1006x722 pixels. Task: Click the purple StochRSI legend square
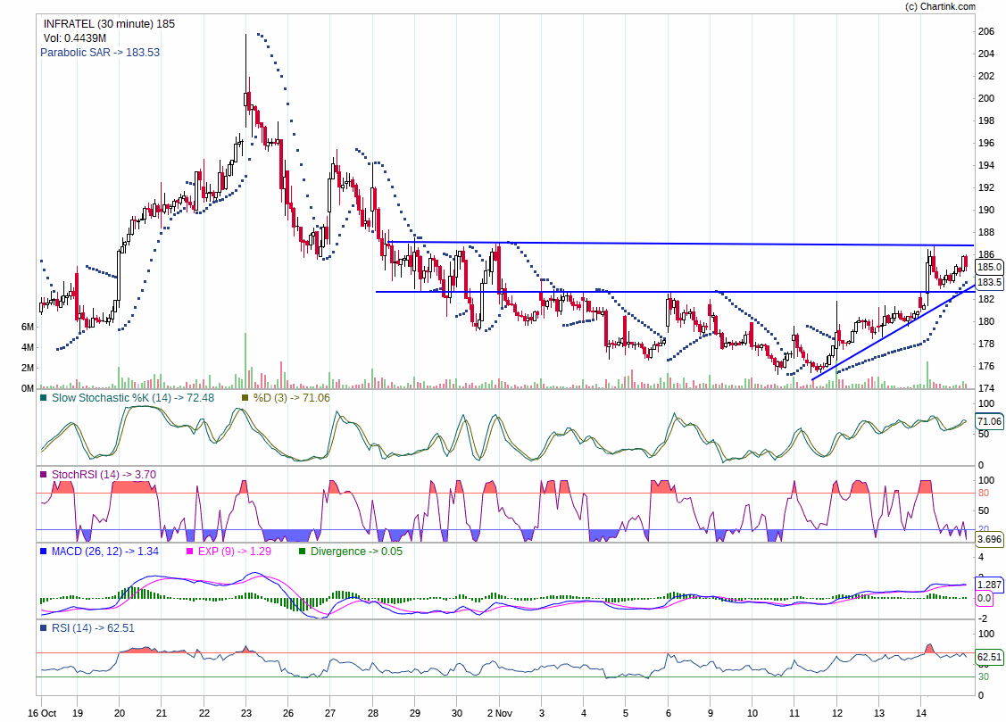(x=44, y=474)
